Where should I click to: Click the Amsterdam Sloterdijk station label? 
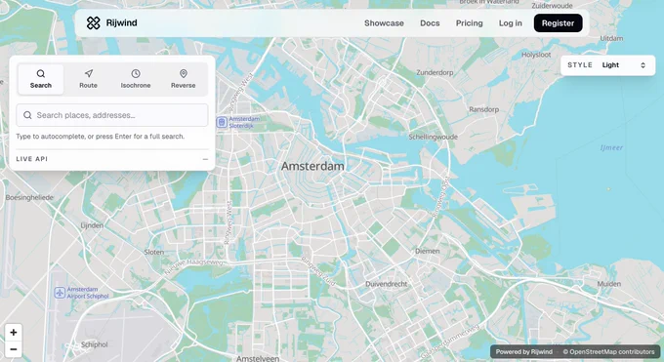click(x=244, y=122)
